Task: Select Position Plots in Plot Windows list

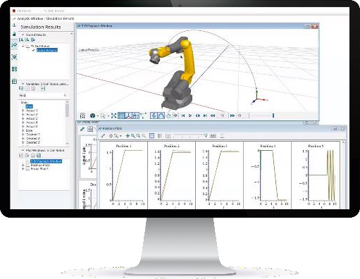Action: click(40, 165)
